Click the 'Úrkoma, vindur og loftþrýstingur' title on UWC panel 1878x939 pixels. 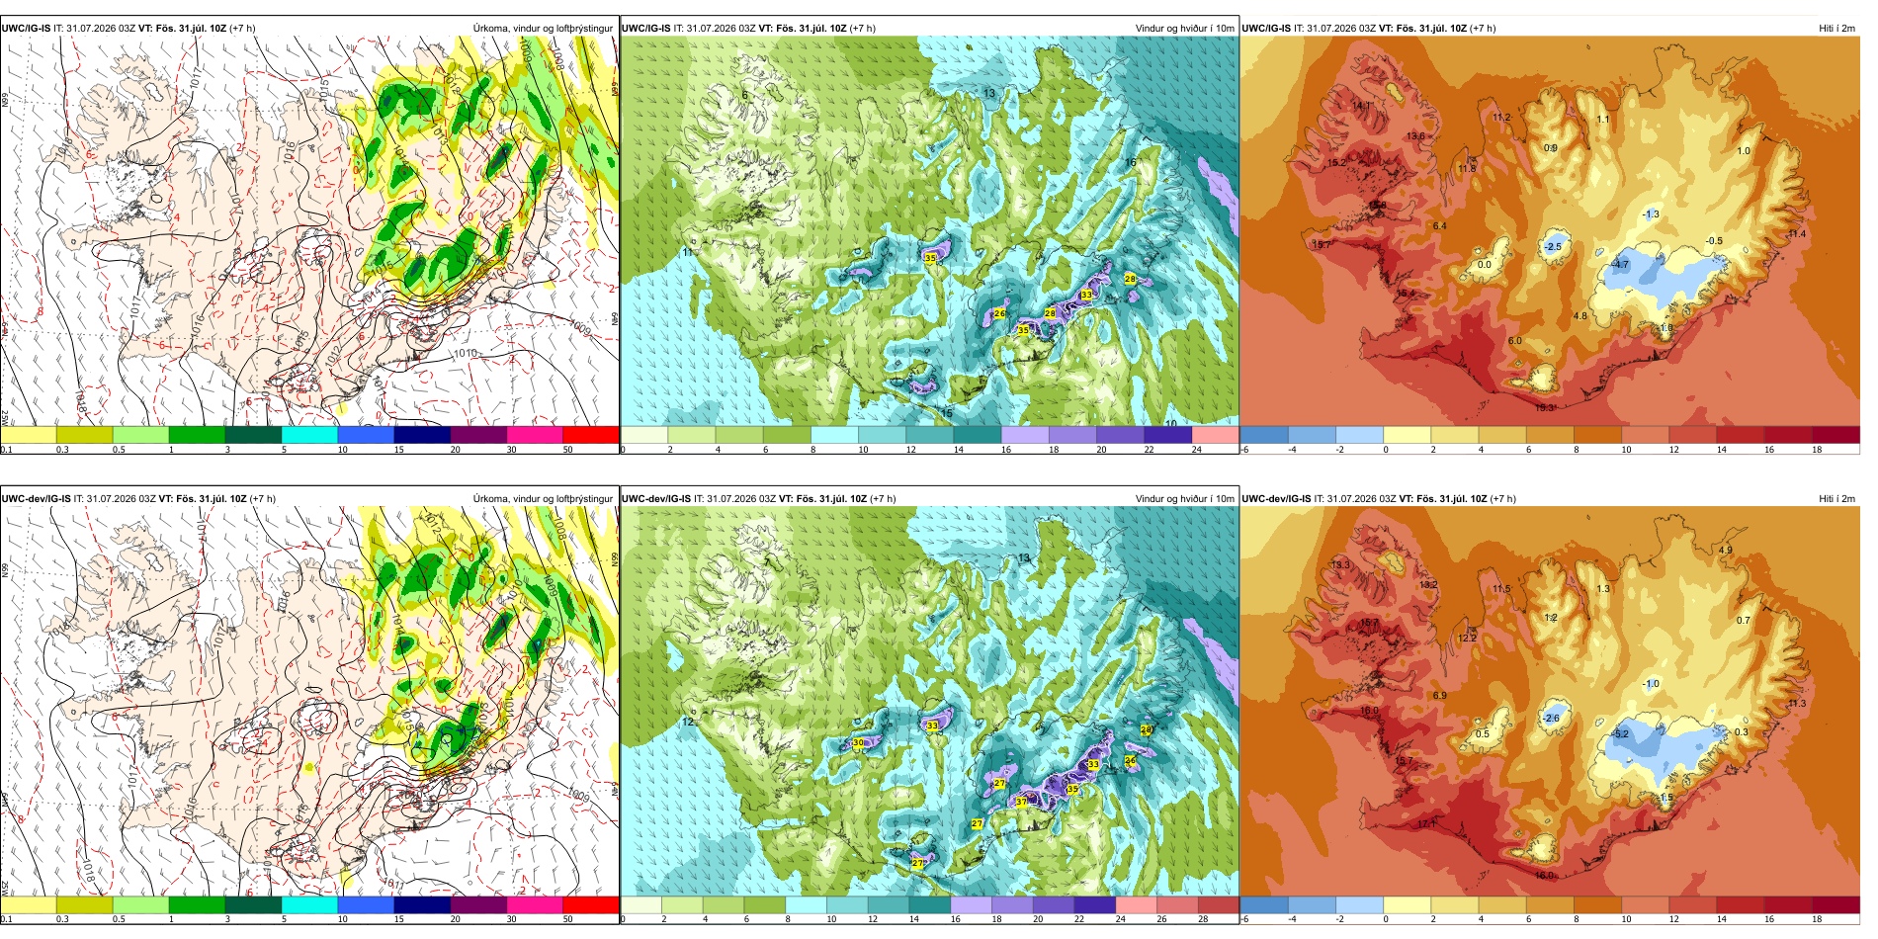(x=543, y=29)
